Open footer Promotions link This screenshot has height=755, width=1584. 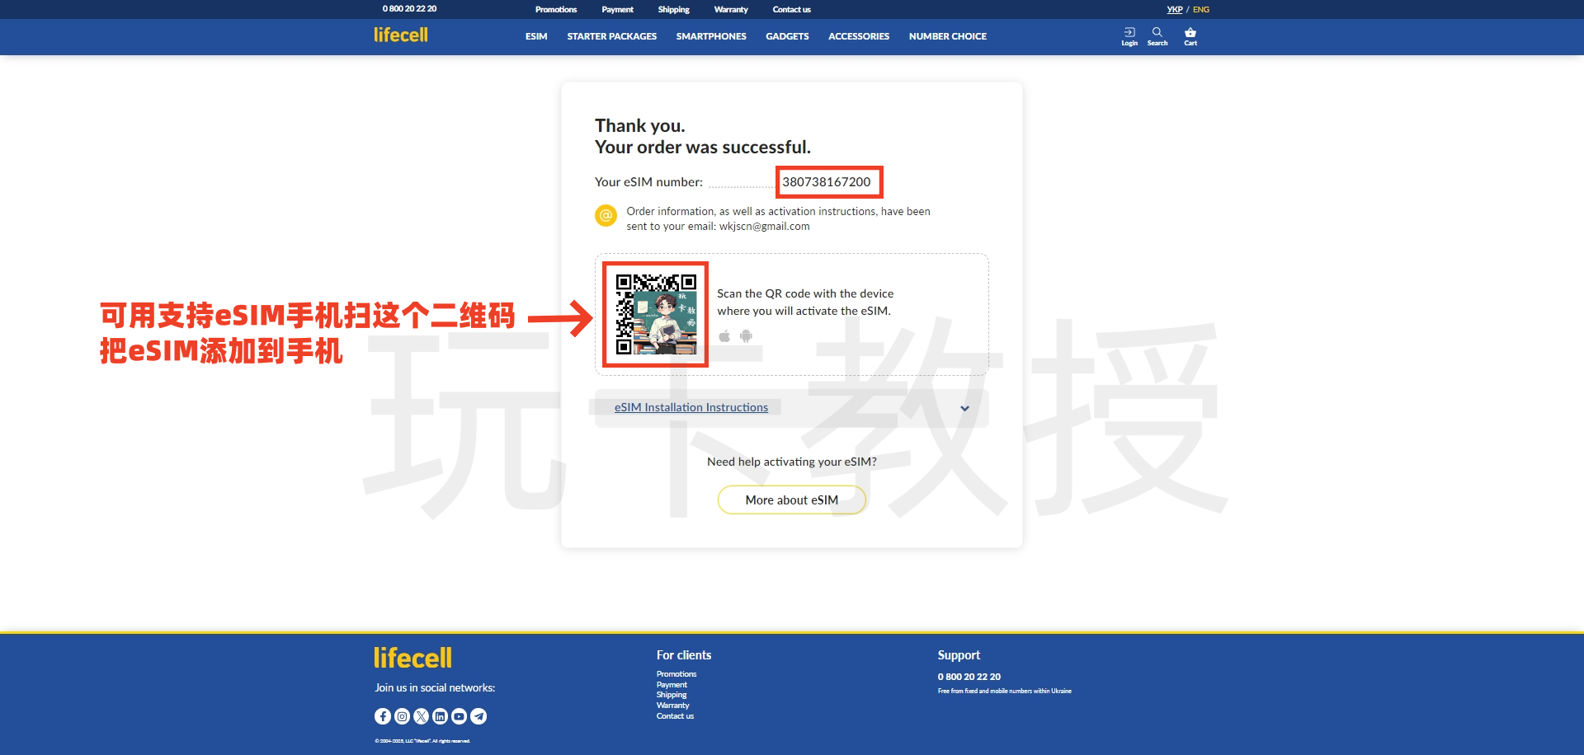[x=676, y=674]
